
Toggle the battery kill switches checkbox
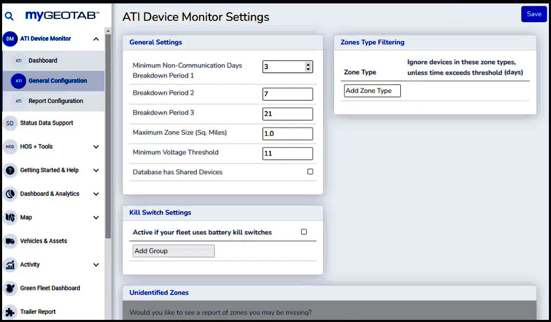point(304,232)
